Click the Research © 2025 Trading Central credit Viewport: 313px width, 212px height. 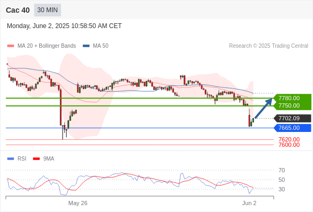(x=268, y=46)
